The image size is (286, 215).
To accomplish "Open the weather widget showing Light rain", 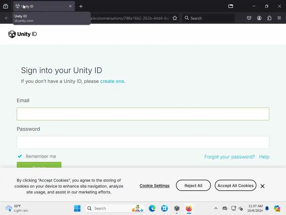I will pos(16,208).
